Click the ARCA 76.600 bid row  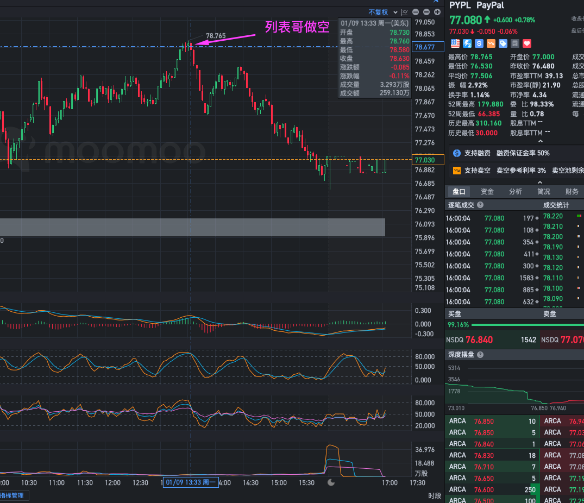492,489
